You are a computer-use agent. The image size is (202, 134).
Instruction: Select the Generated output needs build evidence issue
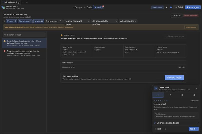[x=24, y=43]
